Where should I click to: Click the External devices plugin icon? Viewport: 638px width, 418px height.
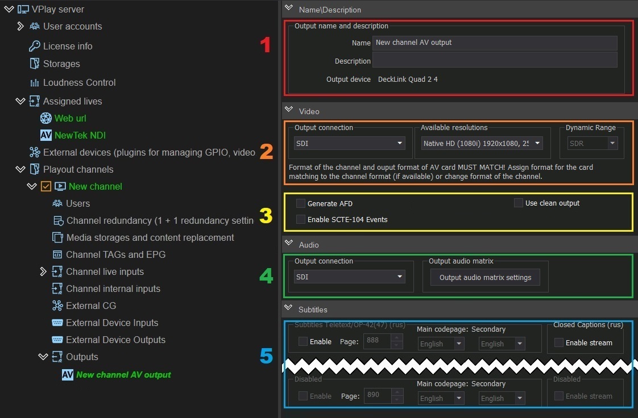(35, 152)
